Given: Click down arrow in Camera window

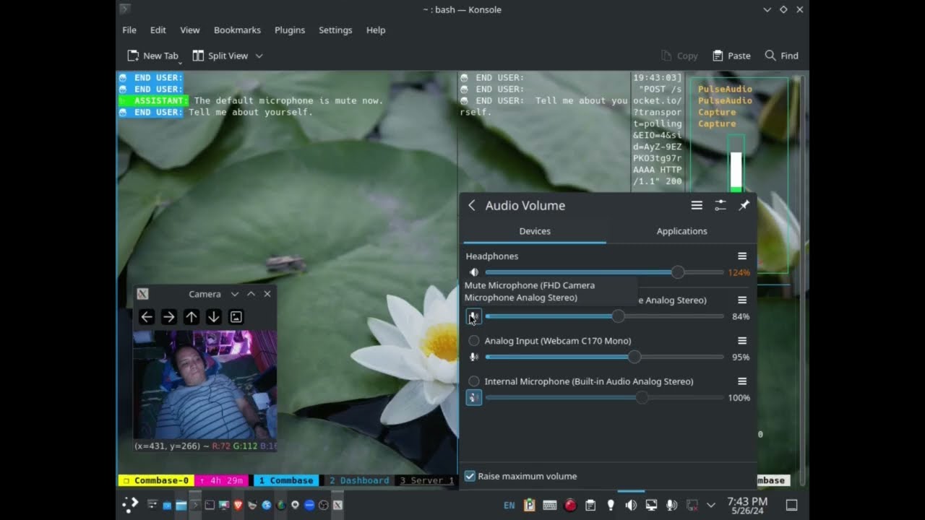Looking at the screenshot, I should pyautogui.click(x=214, y=317).
